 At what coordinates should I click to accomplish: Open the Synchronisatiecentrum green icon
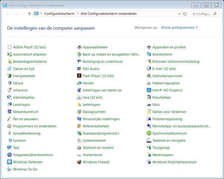pyautogui.click(x=149, y=133)
